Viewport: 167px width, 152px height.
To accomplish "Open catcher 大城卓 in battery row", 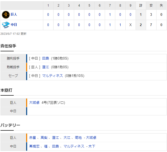I will pyautogui.click(x=91, y=138).
